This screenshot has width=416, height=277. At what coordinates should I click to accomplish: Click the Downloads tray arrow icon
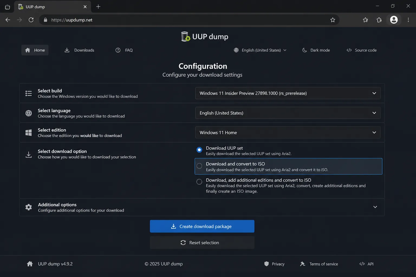tap(67, 50)
